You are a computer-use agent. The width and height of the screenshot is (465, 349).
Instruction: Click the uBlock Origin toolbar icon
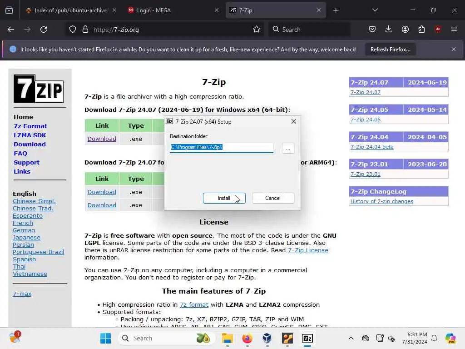click(438, 29)
